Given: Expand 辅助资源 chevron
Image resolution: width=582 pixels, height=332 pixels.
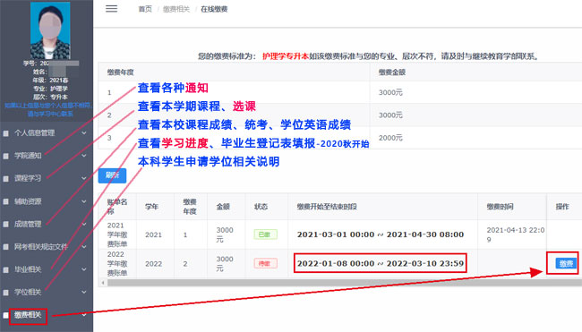Looking at the screenshot, I should click(84, 201).
